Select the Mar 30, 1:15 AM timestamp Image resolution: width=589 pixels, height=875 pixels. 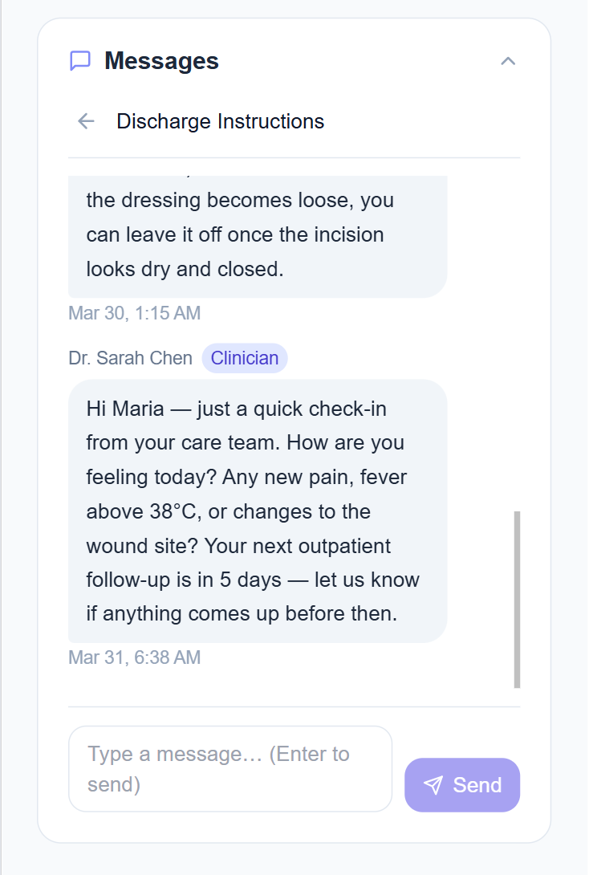tap(134, 313)
